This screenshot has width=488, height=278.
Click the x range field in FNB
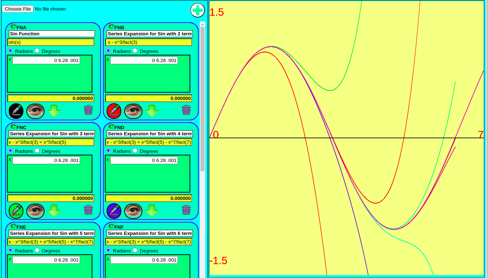tap(144, 60)
